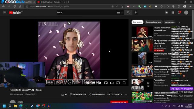The height and width of the screenshot is (109, 194).
Task: Click ПОДЕЛИТЬСЯ share button
Action: click(x=97, y=94)
